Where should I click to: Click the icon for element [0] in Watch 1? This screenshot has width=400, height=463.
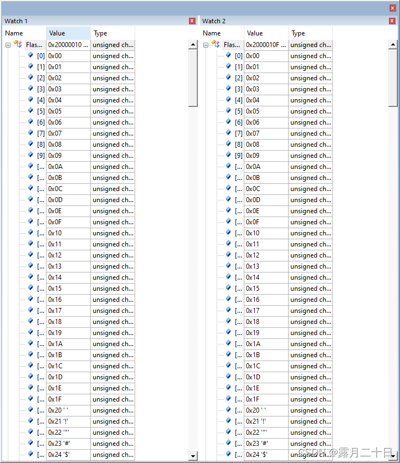(30, 55)
